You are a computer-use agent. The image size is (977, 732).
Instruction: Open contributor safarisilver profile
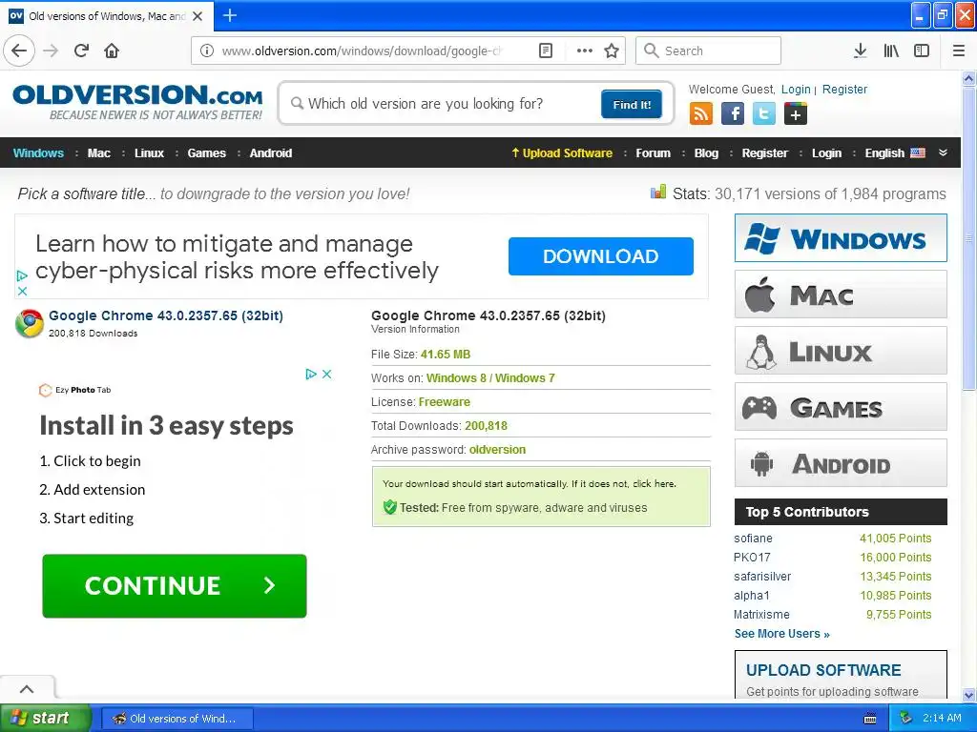762,577
